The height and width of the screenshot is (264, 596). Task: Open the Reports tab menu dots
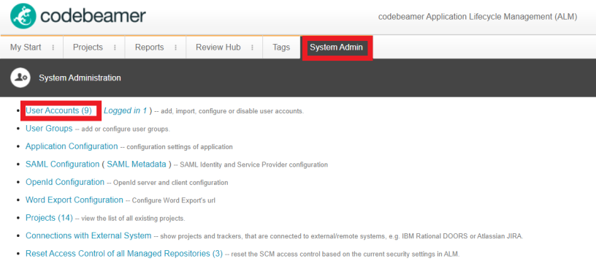click(175, 48)
